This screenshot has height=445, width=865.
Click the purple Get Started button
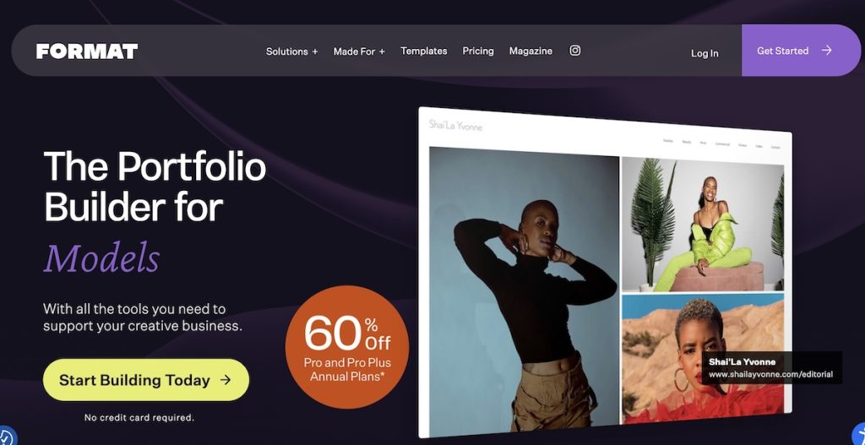pos(801,50)
